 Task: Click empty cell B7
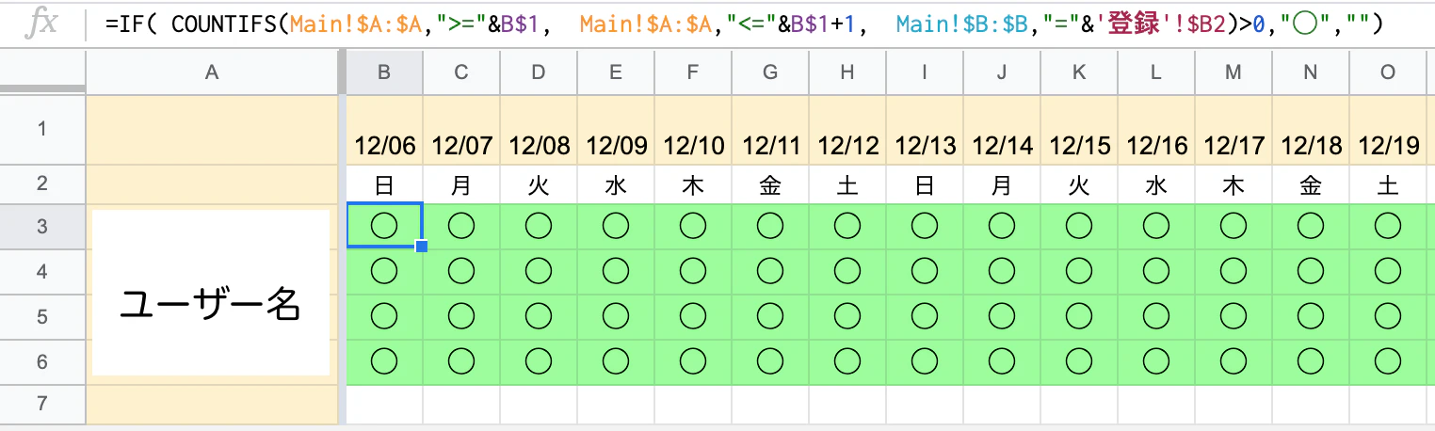click(384, 405)
